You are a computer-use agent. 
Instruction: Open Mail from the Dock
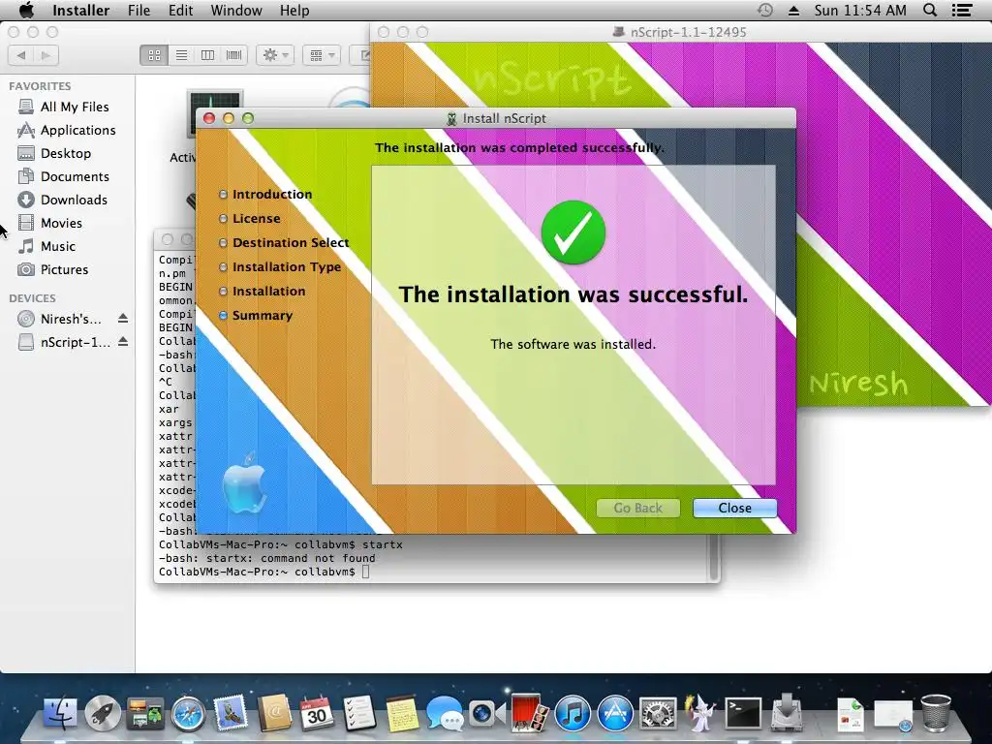pos(231,714)
